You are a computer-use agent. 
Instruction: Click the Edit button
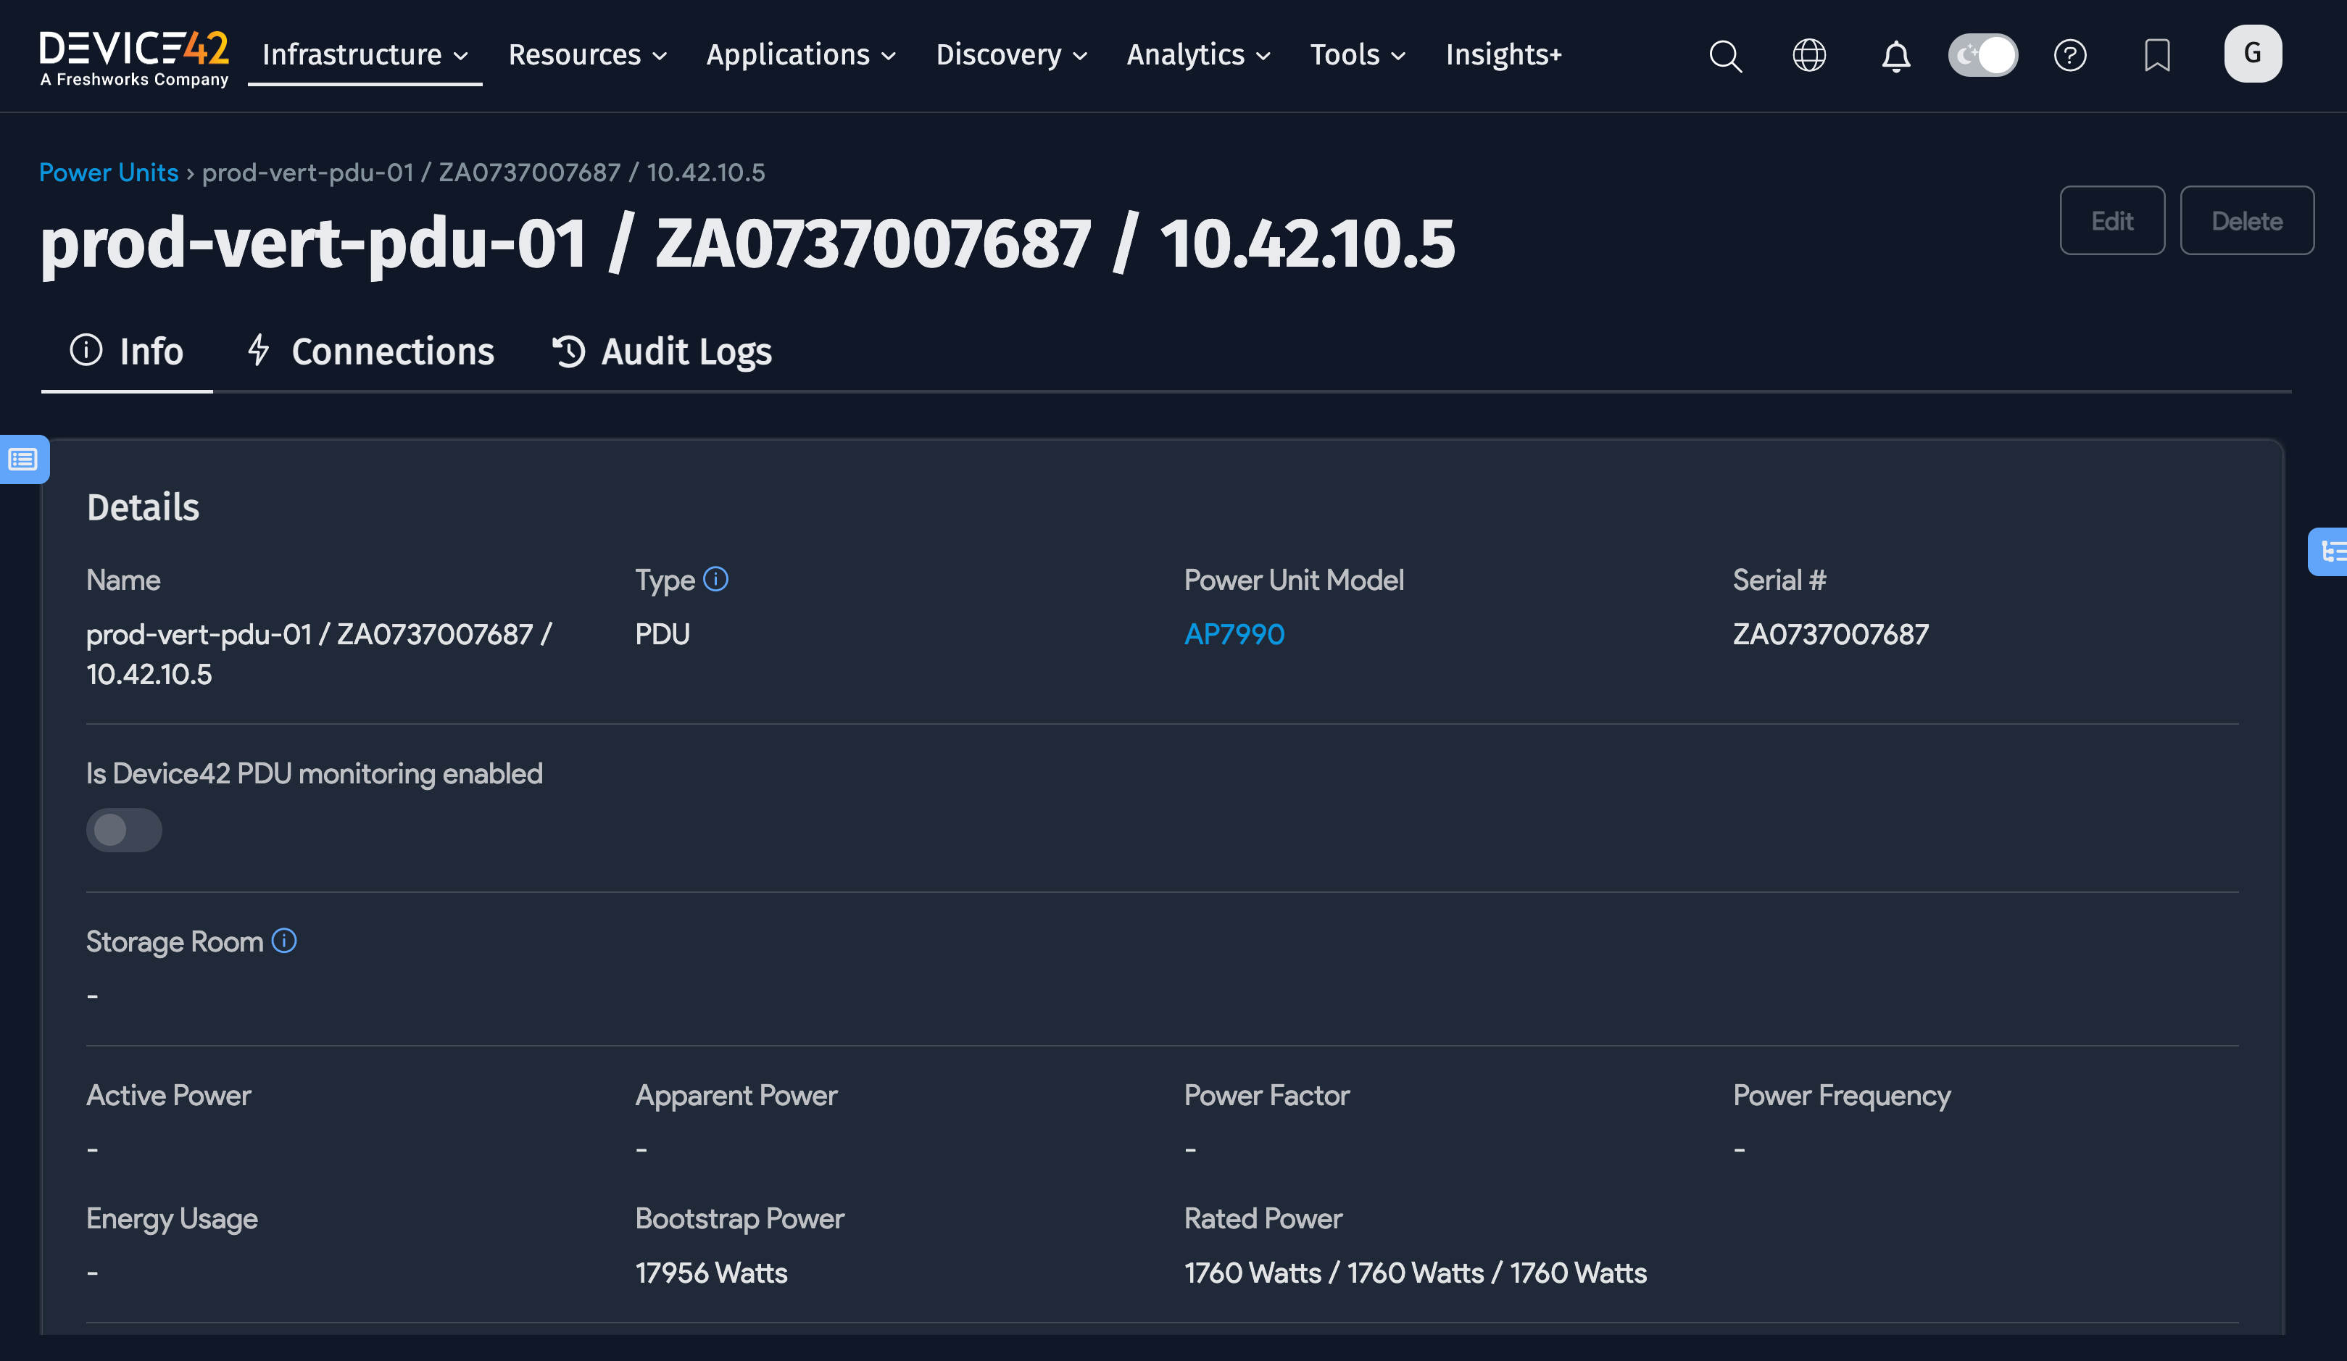(x=2111, y=220)
